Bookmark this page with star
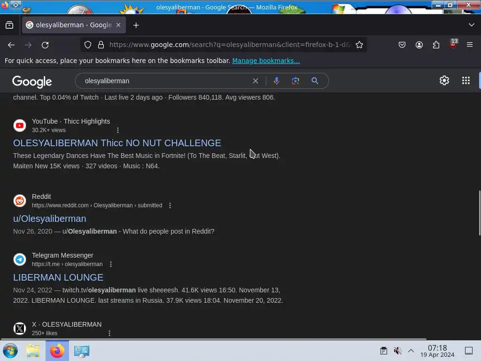This screenshot has height=361, width=481. pos(359,45)
